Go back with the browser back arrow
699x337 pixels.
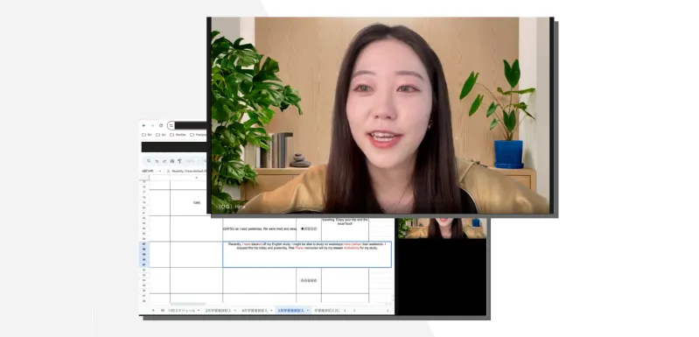click(144, 126)
